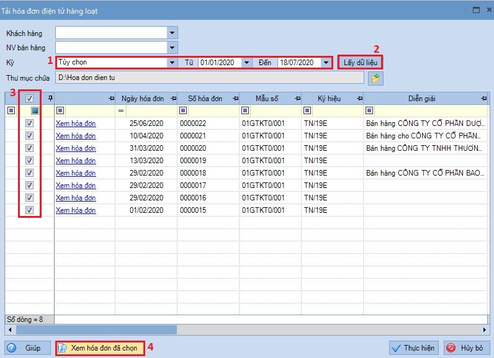Viewport: 494px width, 358px height.
Task: Click filter checkbox state in filter row
Action: (x=35, y=110)
